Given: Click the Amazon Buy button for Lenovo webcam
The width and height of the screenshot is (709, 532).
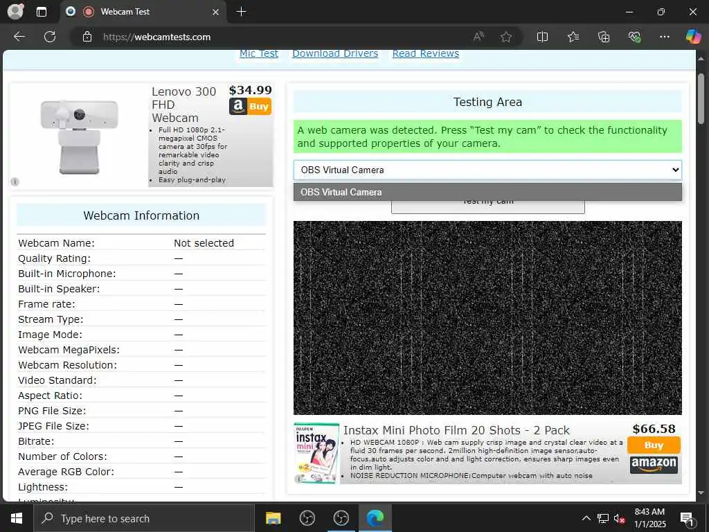Looking at the screenshot, I should click(x=250, y=106).
